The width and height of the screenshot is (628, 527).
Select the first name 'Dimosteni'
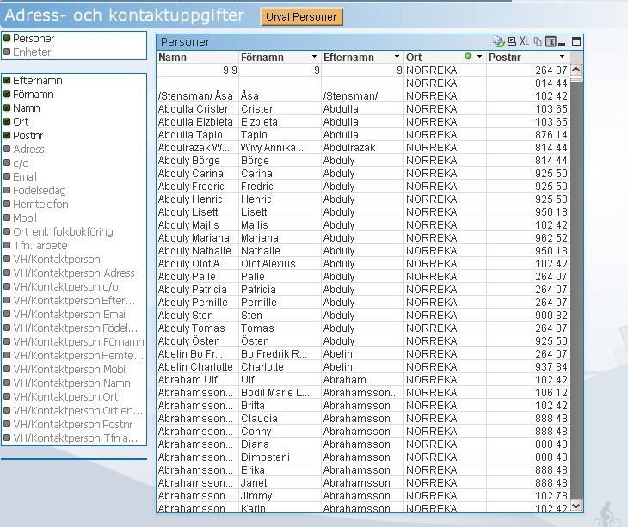coord(280,457)
